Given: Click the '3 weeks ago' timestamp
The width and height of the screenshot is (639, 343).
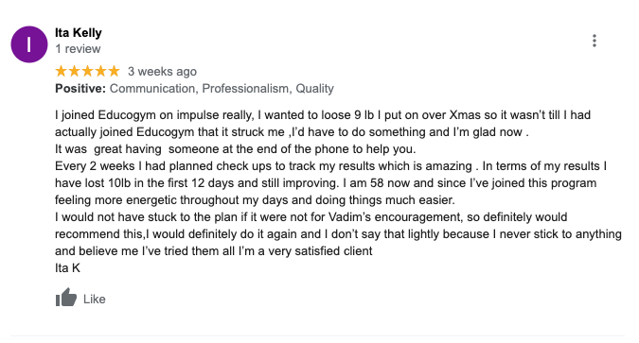Looking at the screenshot, I should point(162,71).
